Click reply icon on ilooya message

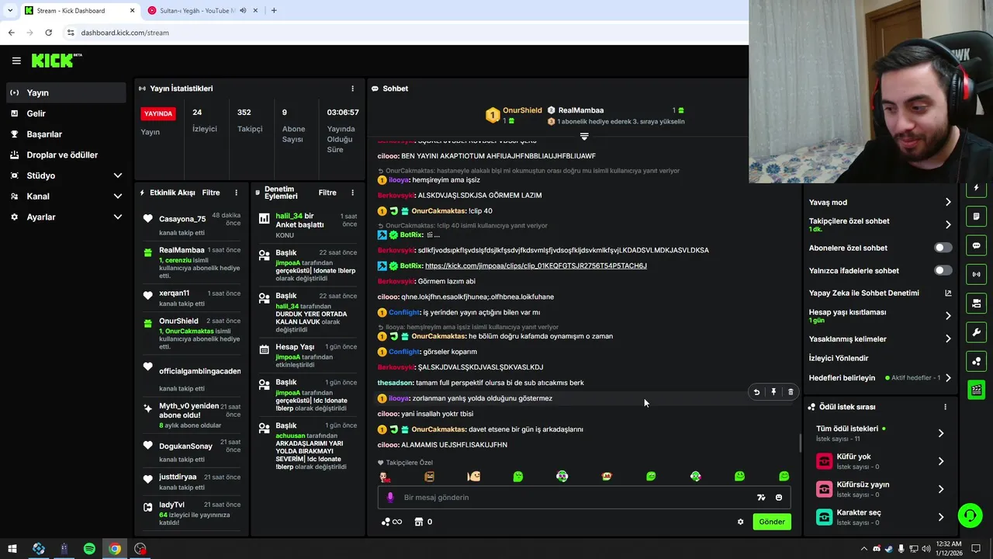click(756, 392)
